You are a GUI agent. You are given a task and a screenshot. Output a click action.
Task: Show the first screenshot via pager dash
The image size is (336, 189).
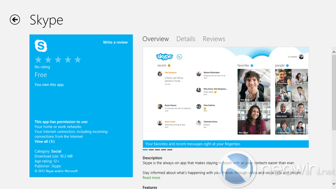pyautogui.click(x=145, y=150)
